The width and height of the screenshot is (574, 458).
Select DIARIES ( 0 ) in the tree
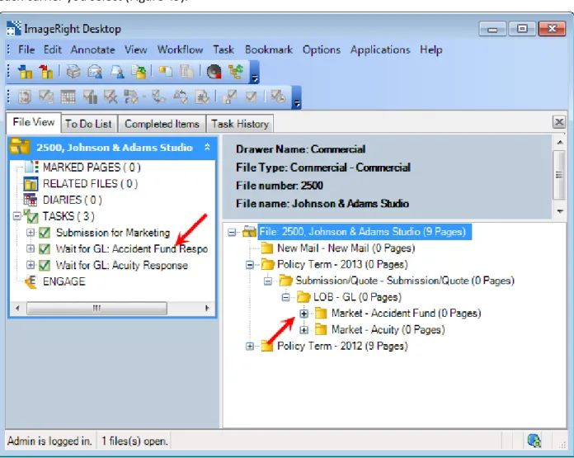coord(72,200)
